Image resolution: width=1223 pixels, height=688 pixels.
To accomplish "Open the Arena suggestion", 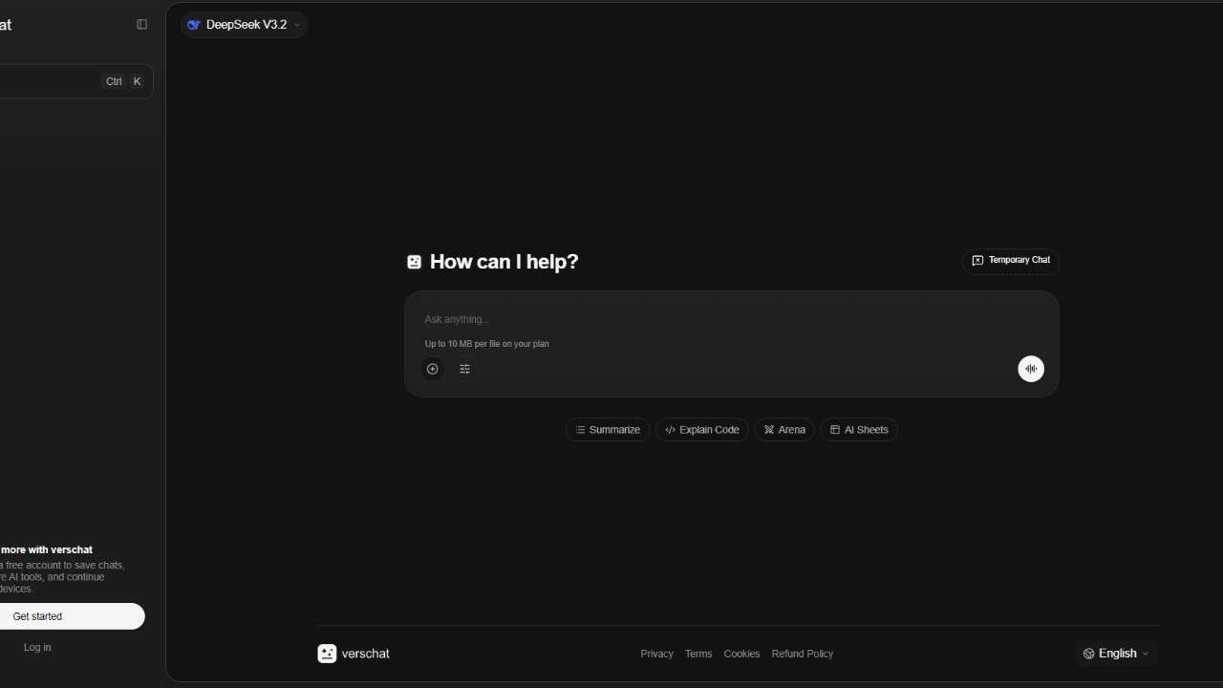I will [x=784, y=430].
